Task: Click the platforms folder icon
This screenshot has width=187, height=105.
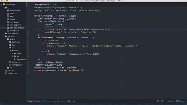Action: [x=6, y=36]
